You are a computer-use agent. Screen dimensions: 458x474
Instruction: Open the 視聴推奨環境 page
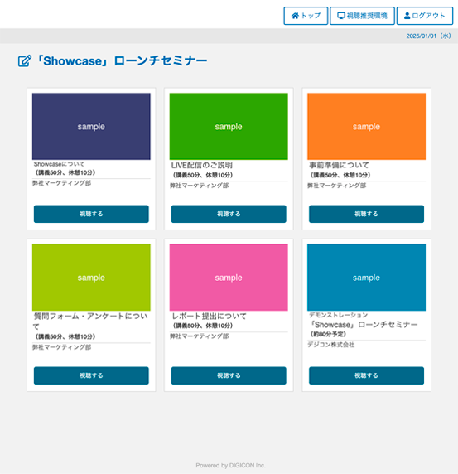[362, 16]
